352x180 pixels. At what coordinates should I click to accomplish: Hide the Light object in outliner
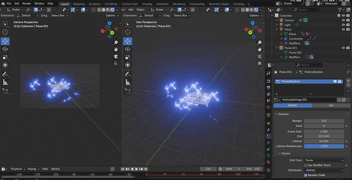tap(343, 25)
